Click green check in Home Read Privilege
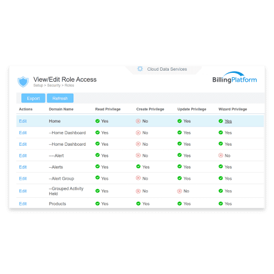The width and height of the screenshot is (274, 274). (98, 121)
